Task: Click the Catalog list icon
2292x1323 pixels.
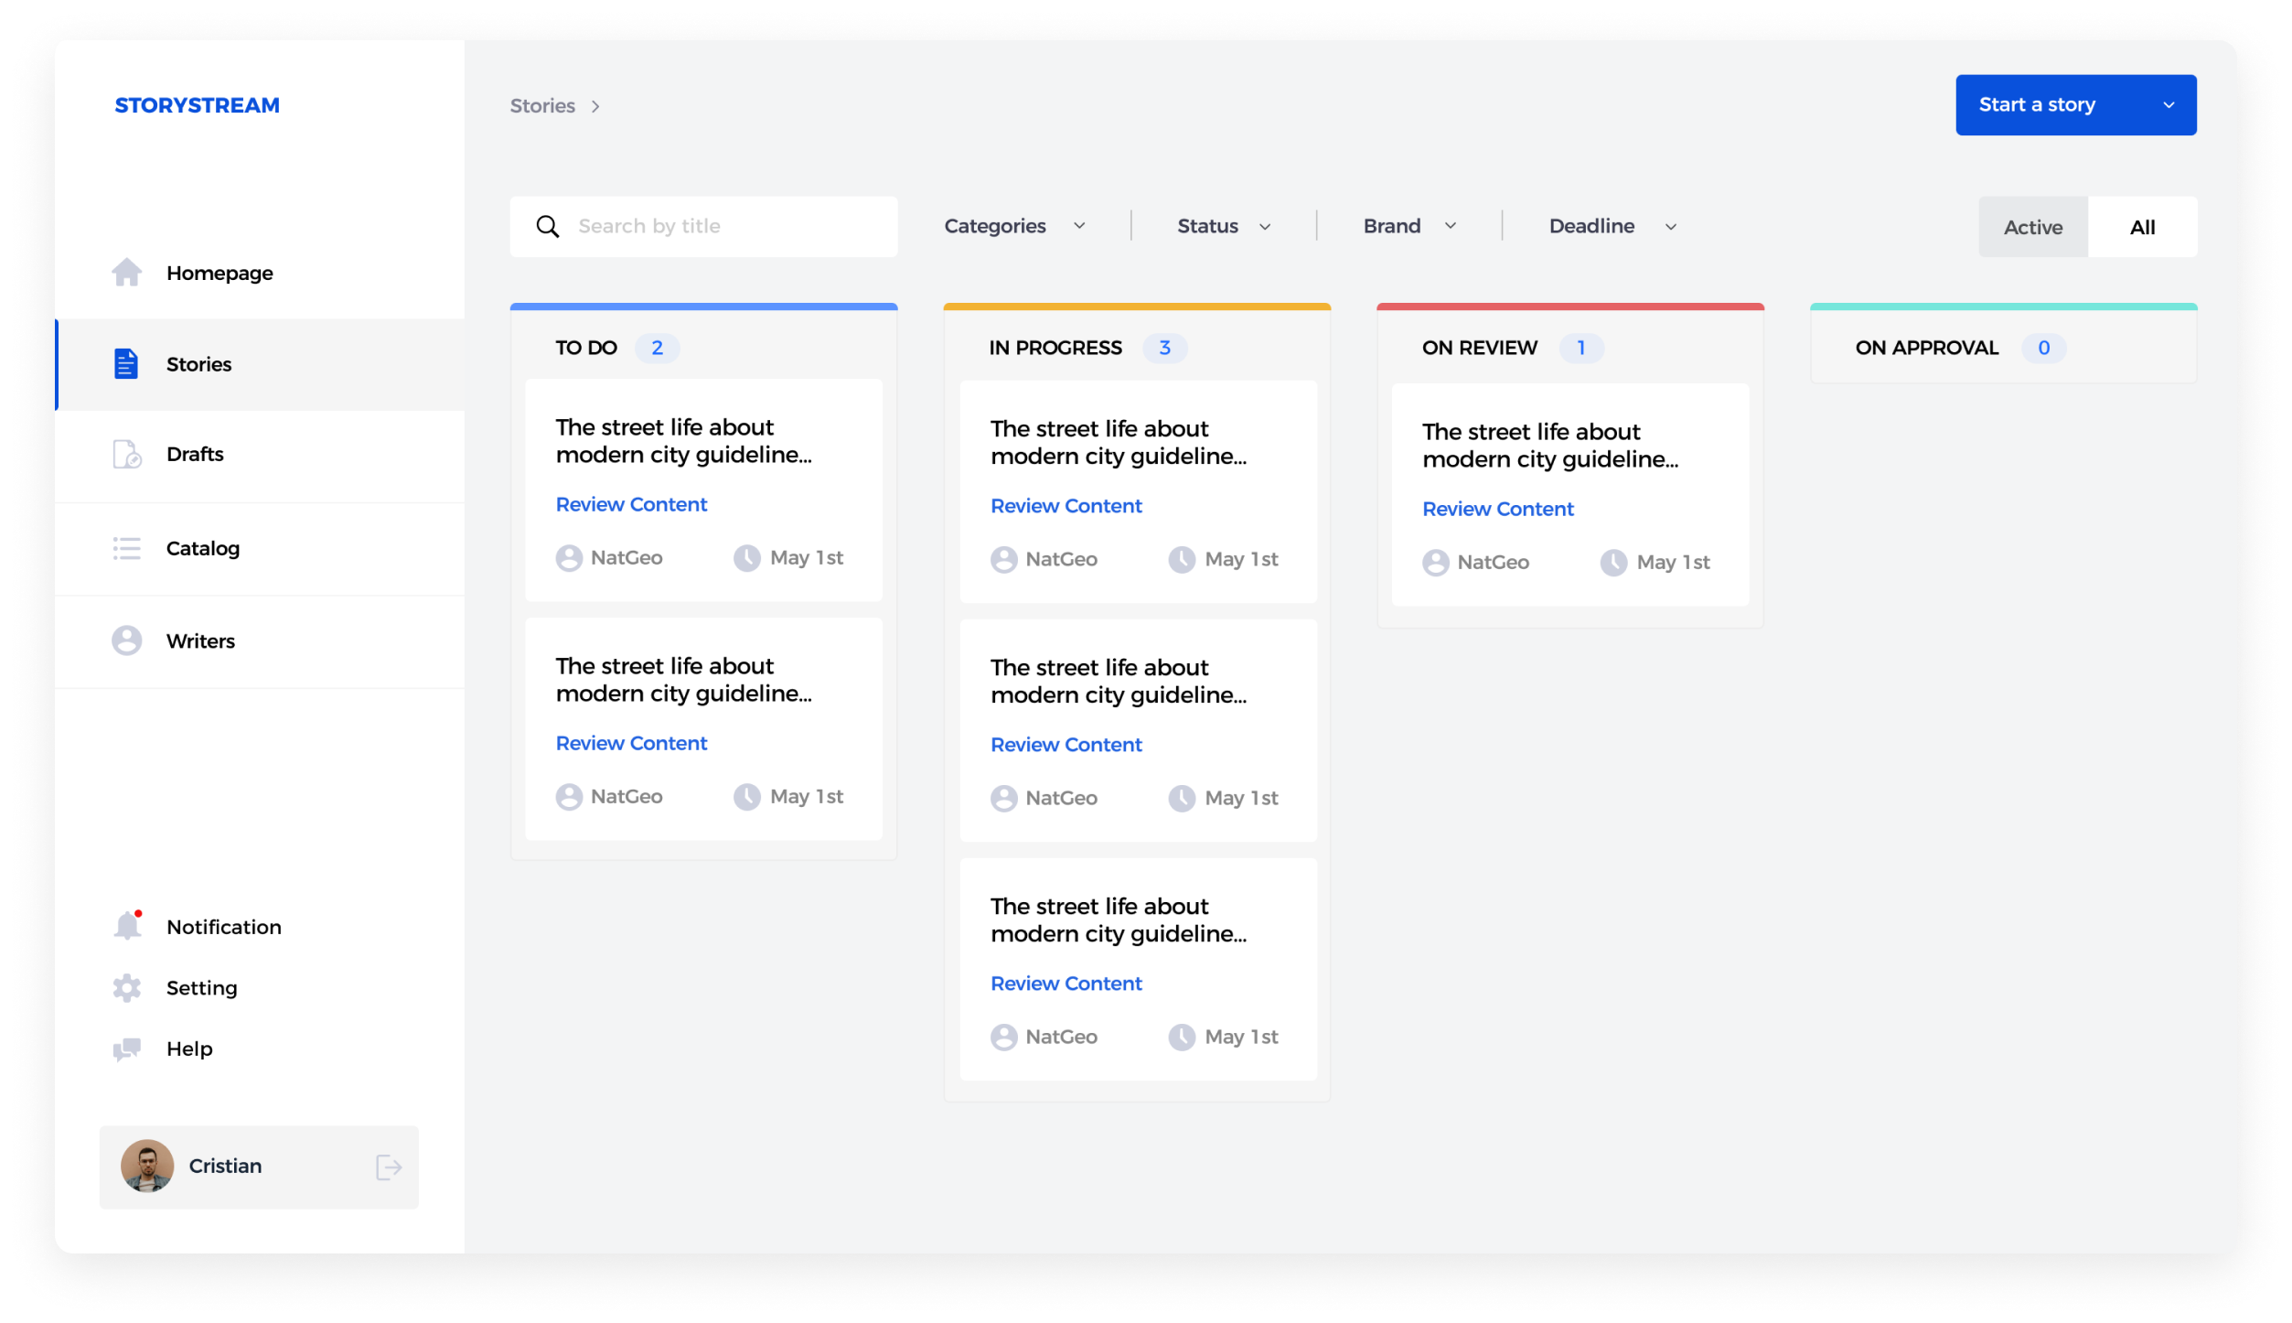Action: tap(127, 549)
